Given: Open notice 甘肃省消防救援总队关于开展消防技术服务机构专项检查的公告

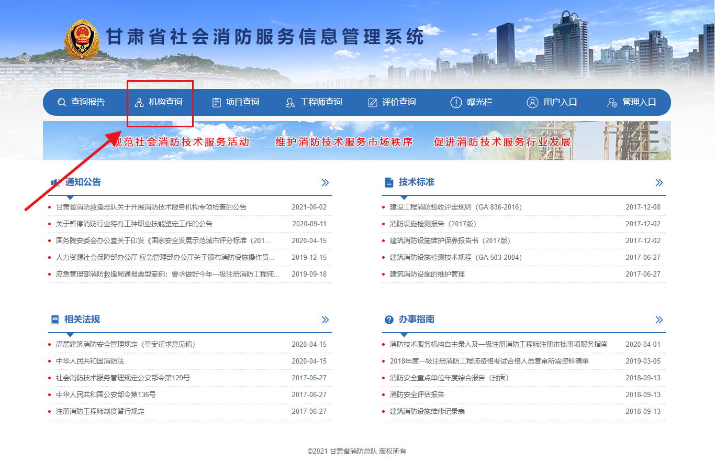Looking at the screenshot, I should (151, 207).
